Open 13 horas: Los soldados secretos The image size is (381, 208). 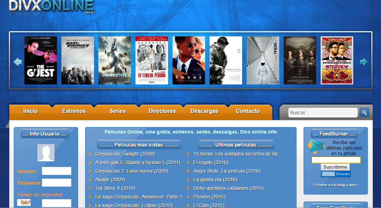click(x=238, y=154)
